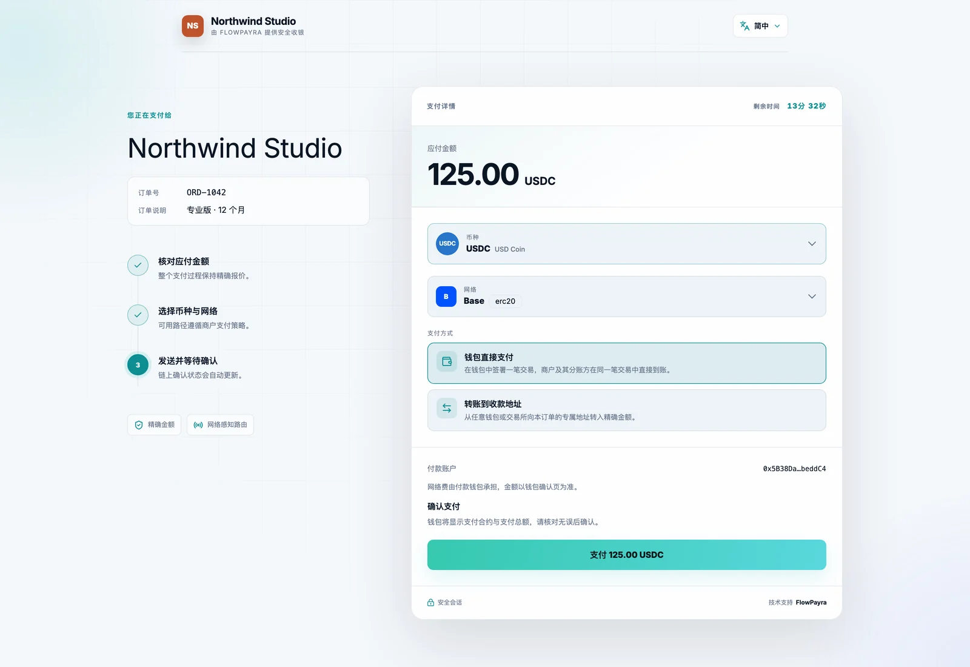
Task: Click the FlowPayra footer link
Action: coord(811,603)
